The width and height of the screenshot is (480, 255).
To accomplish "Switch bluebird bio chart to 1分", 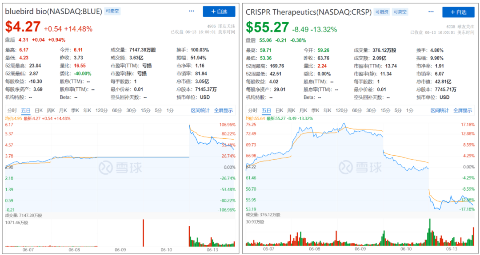I will (x=170, y=110).
